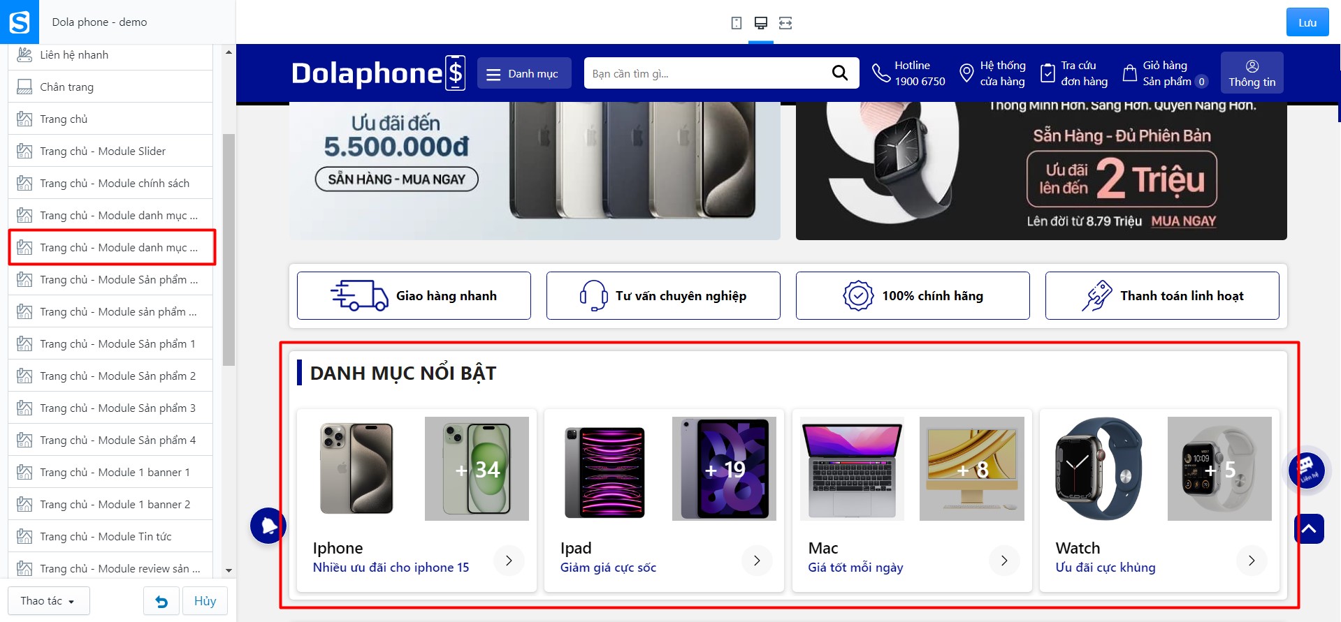The width and height of the screenshot is (1341, 622).
Task: Expand the Danh mục menu
Action: [x=524, y=73]
